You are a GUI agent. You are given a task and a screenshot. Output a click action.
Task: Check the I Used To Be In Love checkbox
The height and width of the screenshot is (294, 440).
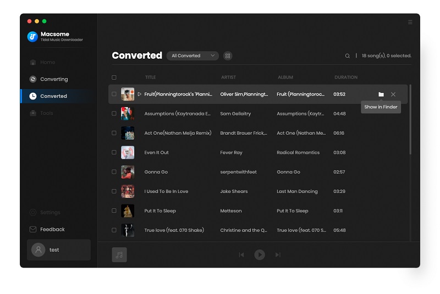(x=114, y=191)
